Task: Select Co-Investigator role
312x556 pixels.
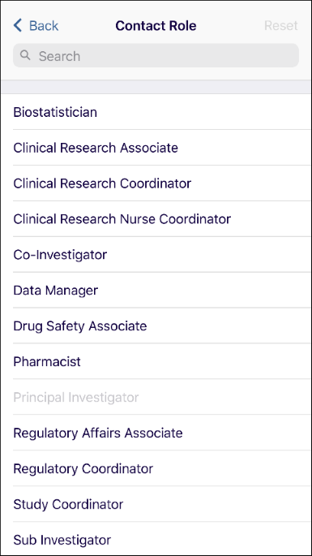Action: (x=156, y=255)
